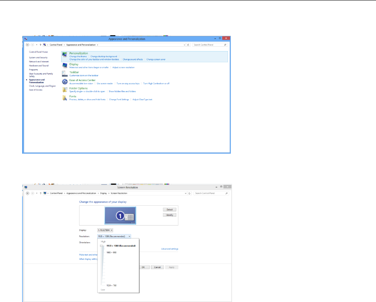The width and height of the screenshot is (376, 302).
Task: Open recent locations dropdown in Screen Resolution window
Action: (36, 193)
